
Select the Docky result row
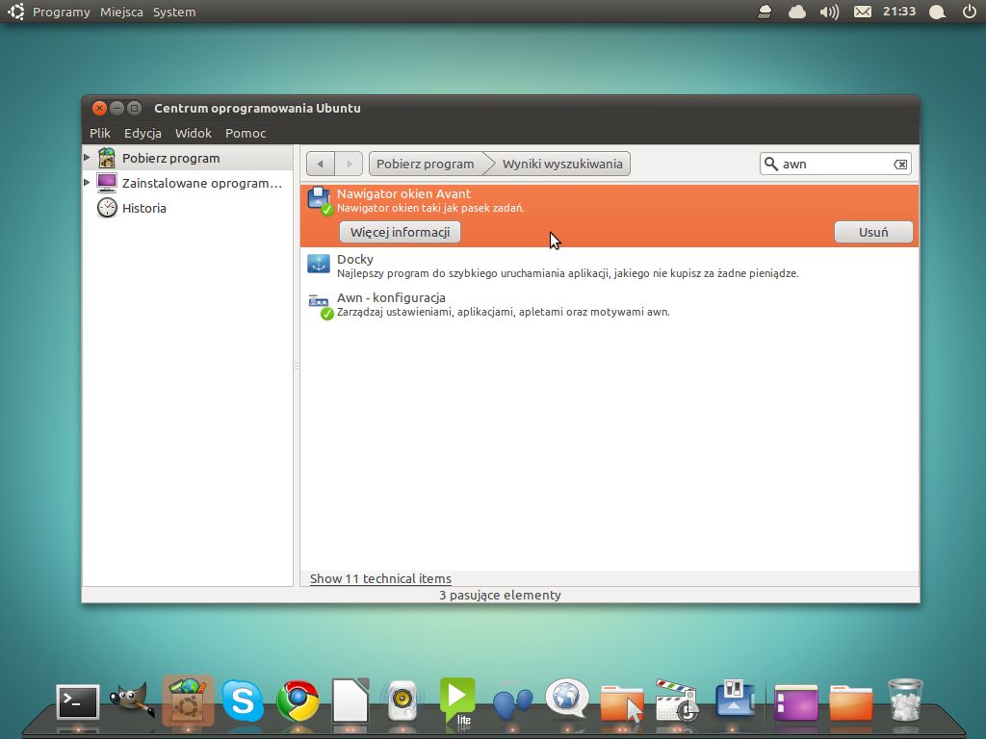pyautogui.click(x=610, y=266)
